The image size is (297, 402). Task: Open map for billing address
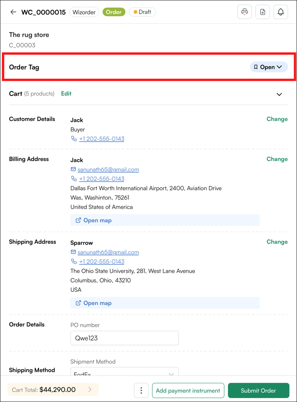94,220
